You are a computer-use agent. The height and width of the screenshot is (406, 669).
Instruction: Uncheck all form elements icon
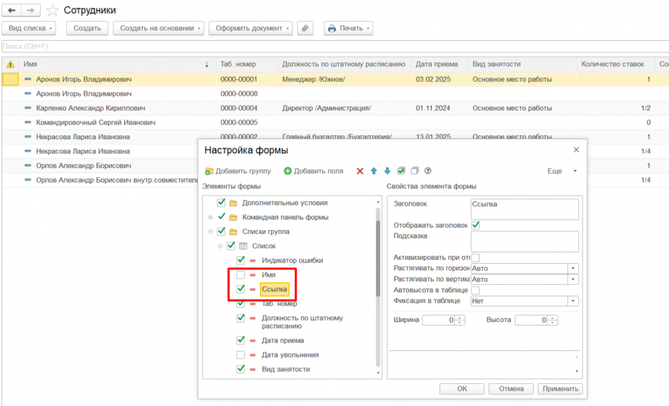tap(414, 171)
